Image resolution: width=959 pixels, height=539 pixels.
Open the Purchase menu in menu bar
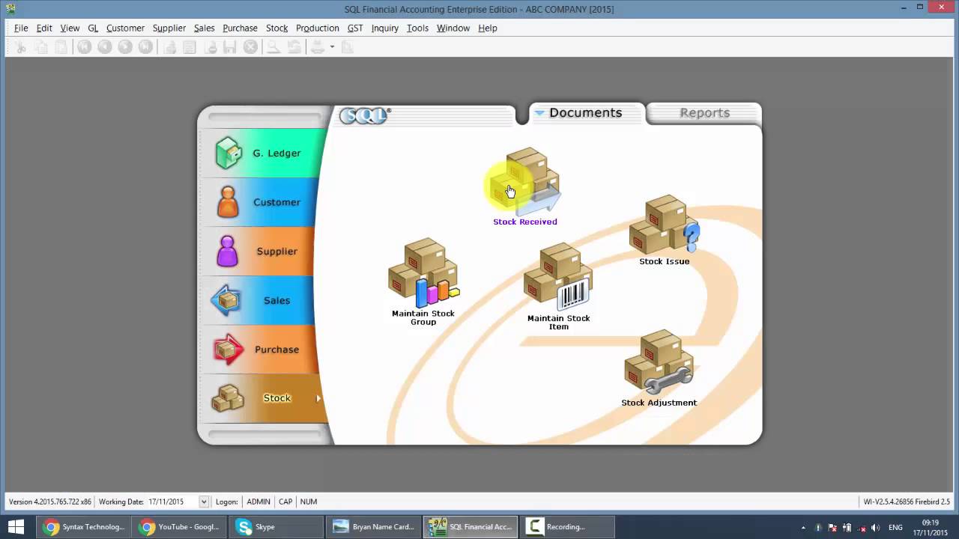pyautogui.click(x=240, y=28)
